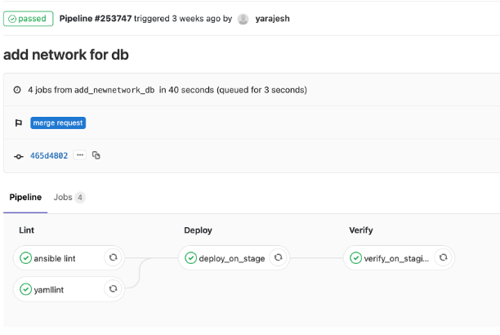
Task: Click the merge request badge
Action: [x=58, y=123]
